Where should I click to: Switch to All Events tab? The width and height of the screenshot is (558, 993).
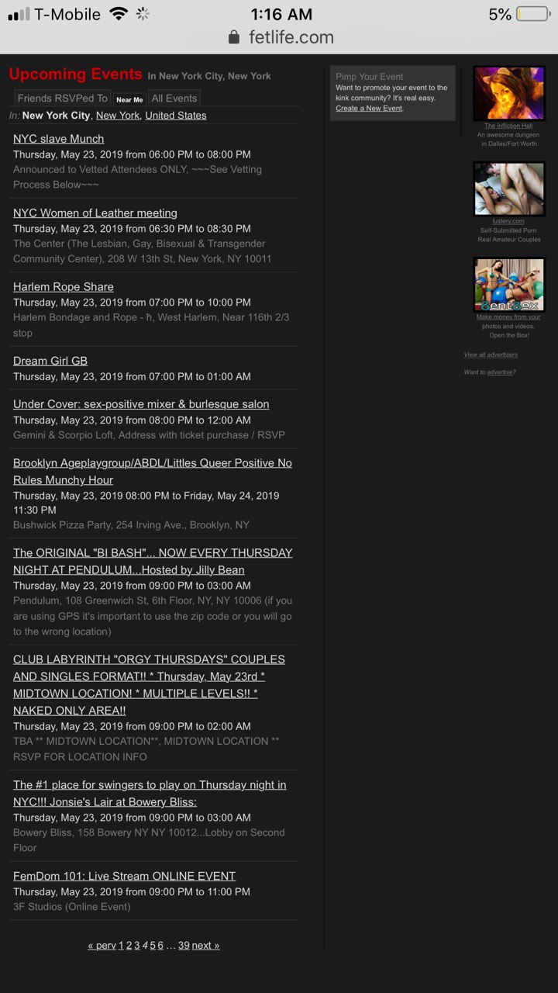[174, 99]
